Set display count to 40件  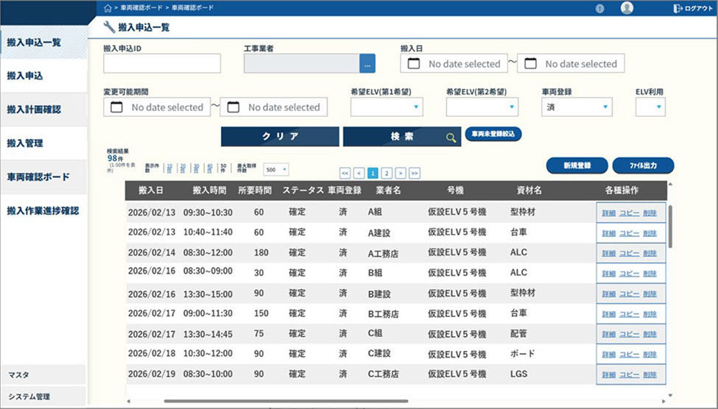coord(210,168)
